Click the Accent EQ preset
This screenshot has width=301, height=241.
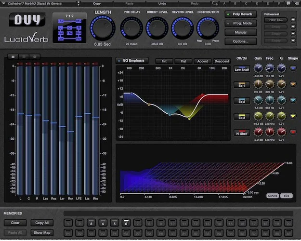click(203, 61)
